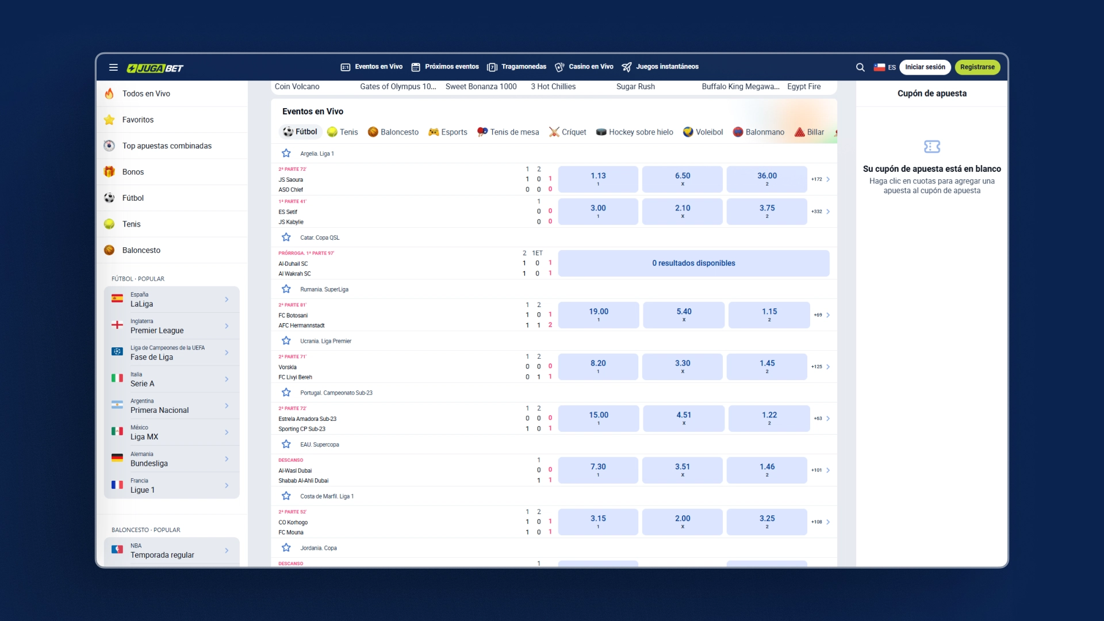
Task: Select the Hockey sobre hielo tab
Action: point(635,132)
